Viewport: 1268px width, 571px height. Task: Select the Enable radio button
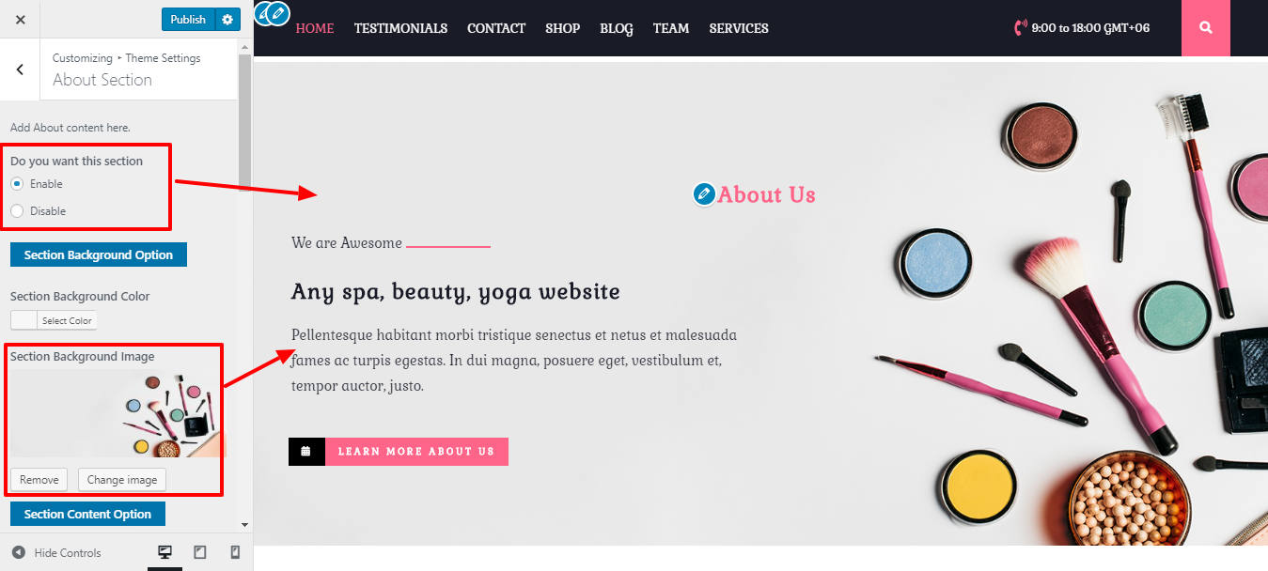[17, 184]
